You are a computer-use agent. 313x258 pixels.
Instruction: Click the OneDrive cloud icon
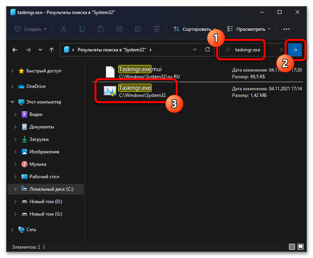click(21, 86)
